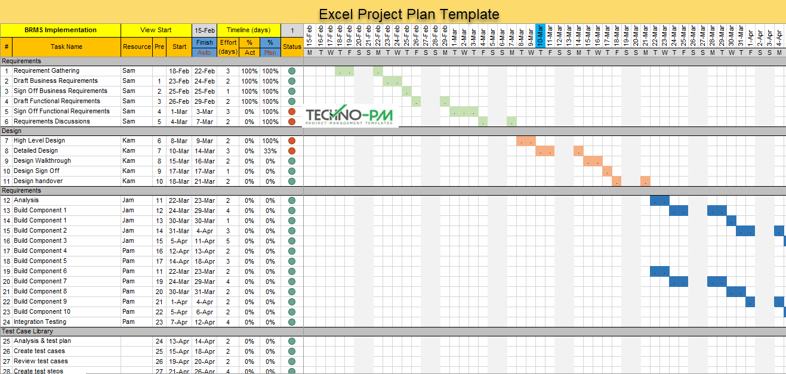Select effort value 5 for Build Component 3

coord(228,241)
